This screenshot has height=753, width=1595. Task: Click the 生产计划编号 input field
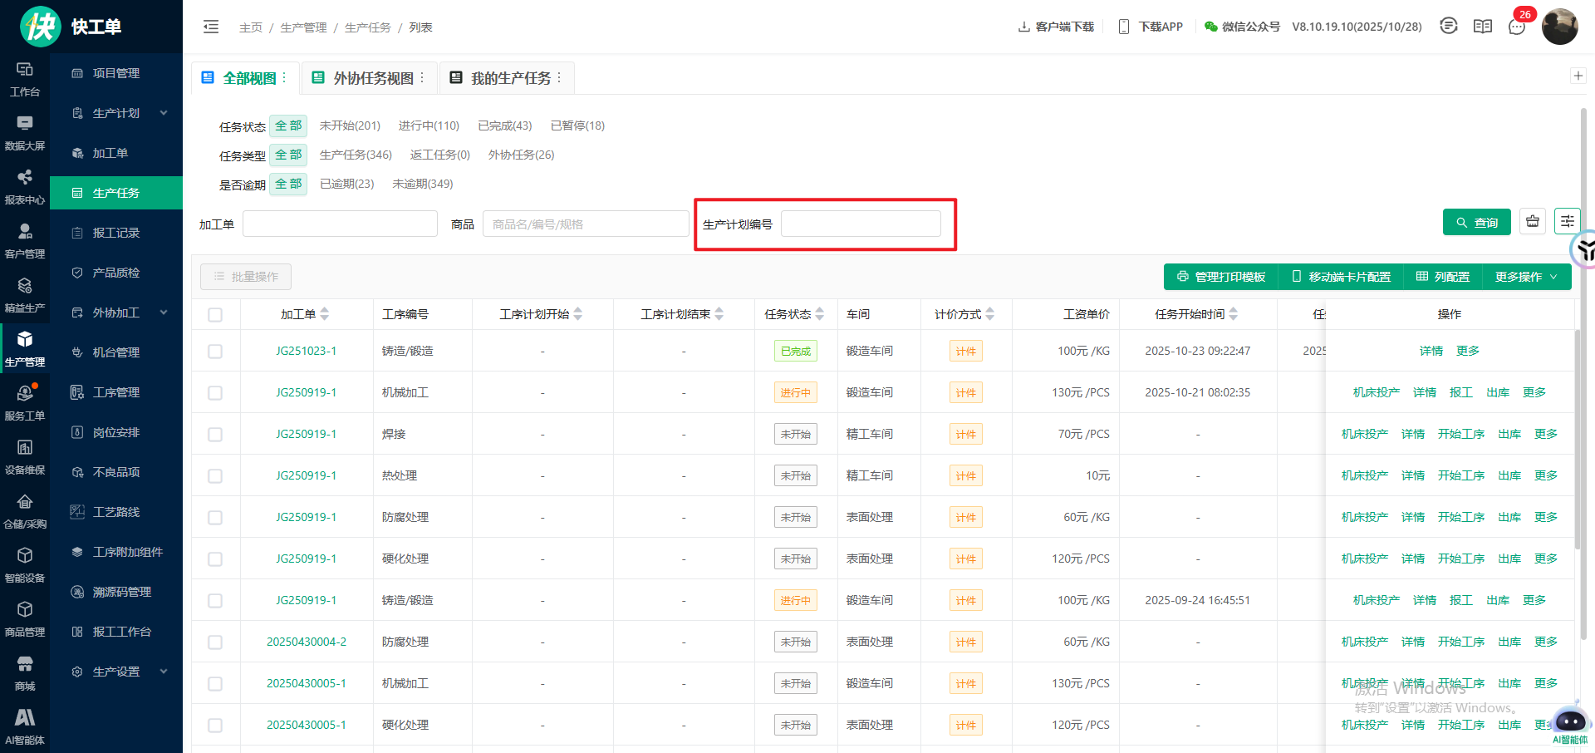861,224
